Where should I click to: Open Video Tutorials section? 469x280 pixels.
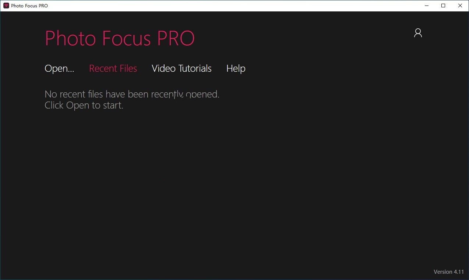pos(181,68)
